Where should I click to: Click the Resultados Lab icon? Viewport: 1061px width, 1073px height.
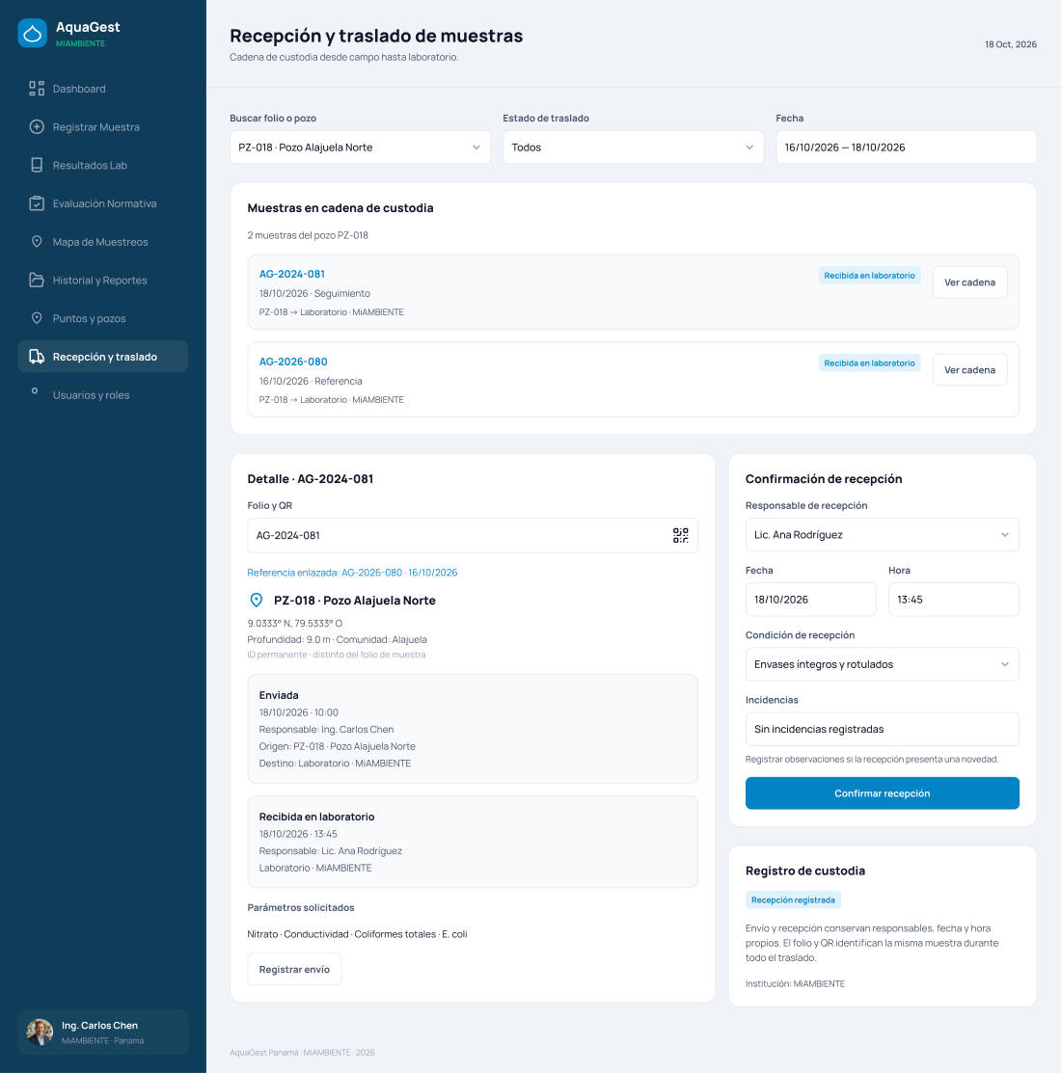37,165
